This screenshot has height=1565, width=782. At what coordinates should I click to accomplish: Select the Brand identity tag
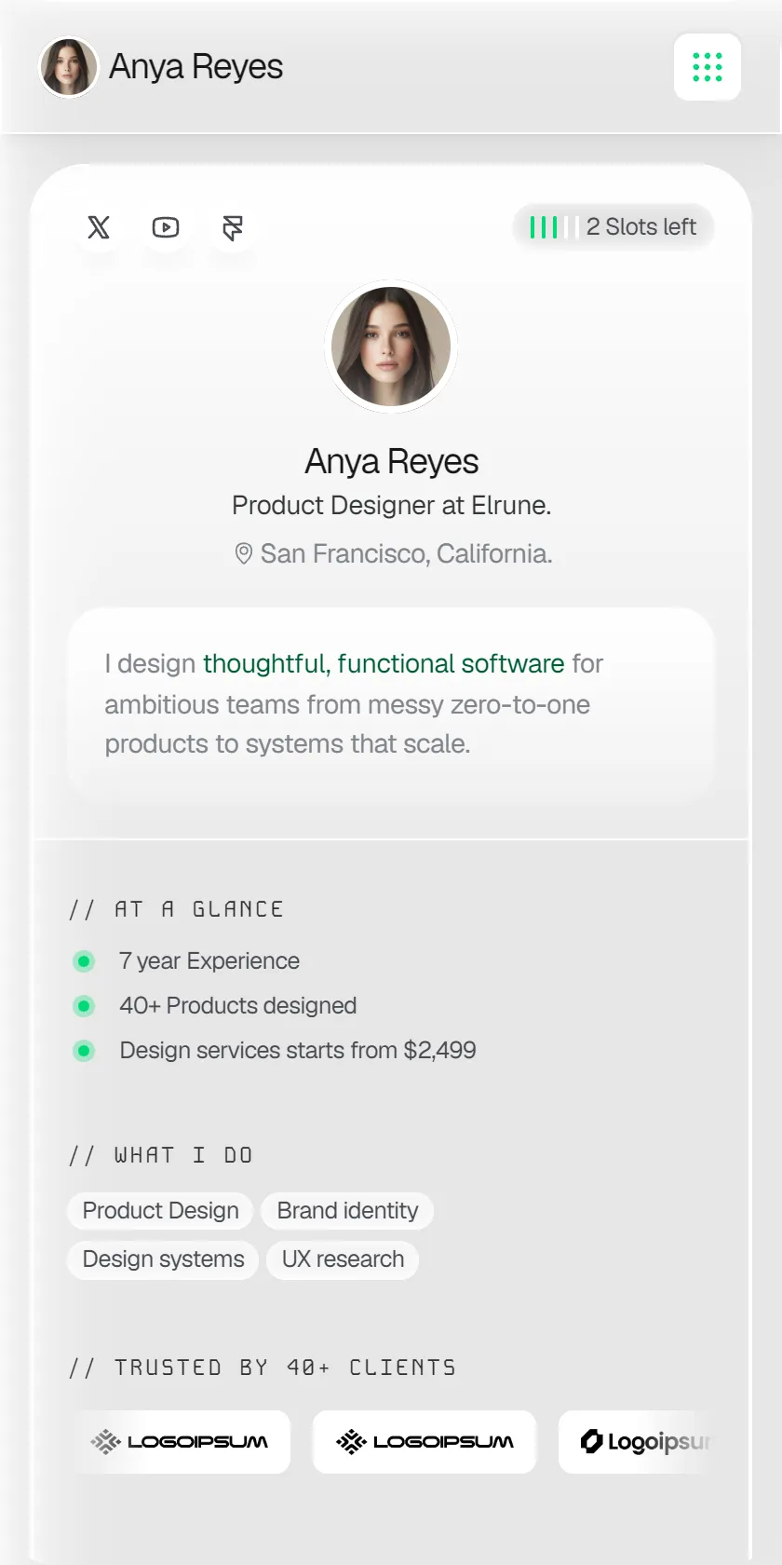pyautogui.click(x=347, y=1211)
